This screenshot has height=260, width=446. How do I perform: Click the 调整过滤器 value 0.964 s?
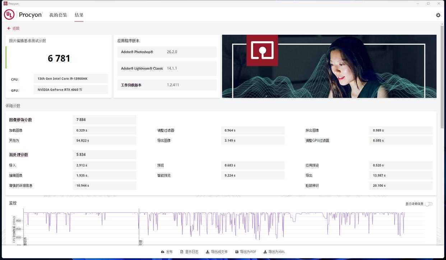253,130
